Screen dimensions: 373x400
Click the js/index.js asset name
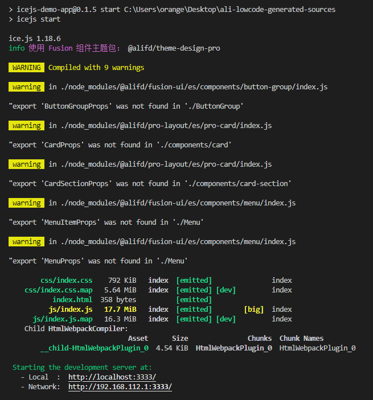(71, 310)
